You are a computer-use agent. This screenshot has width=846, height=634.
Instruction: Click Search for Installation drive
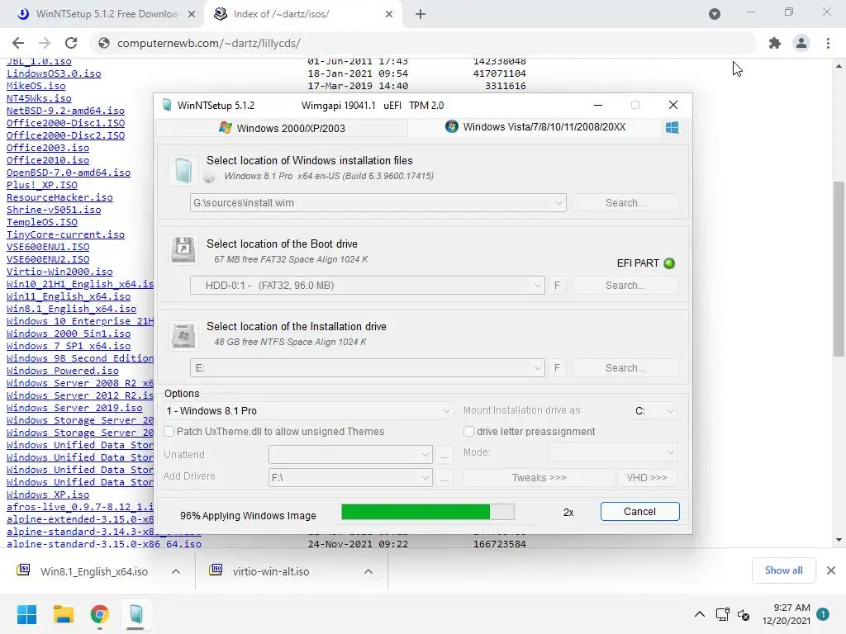coord(625,367)
